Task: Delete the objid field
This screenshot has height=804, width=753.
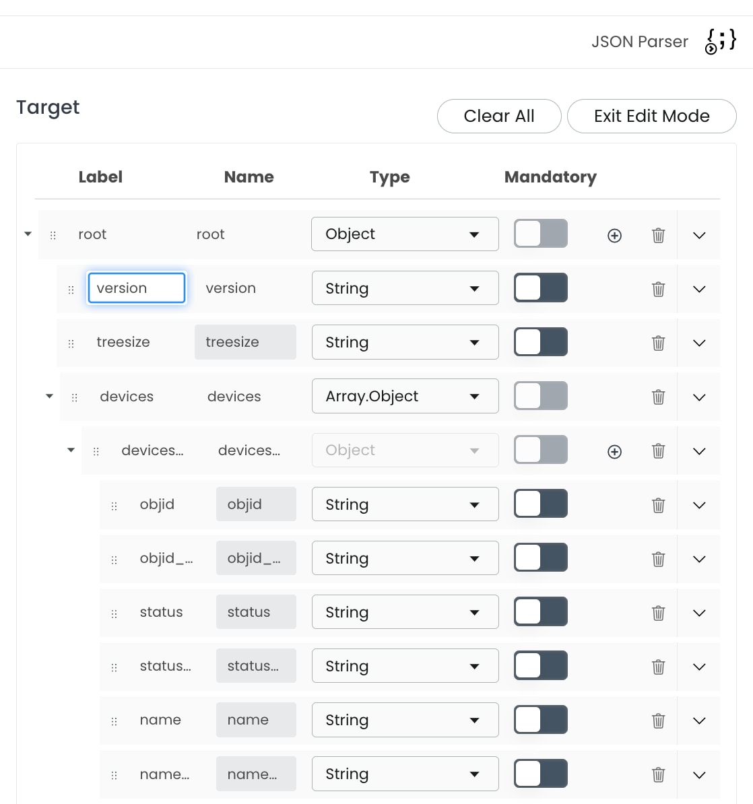Action: pos(658,504)
